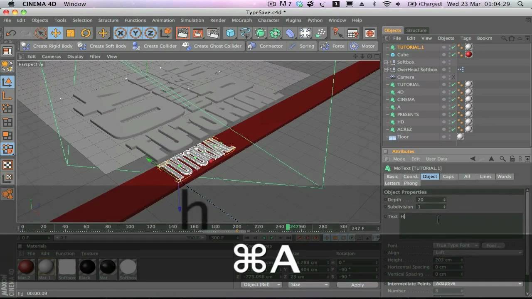
Task: Click the Create Rigid Body button
Action: [x=48, y=46]
